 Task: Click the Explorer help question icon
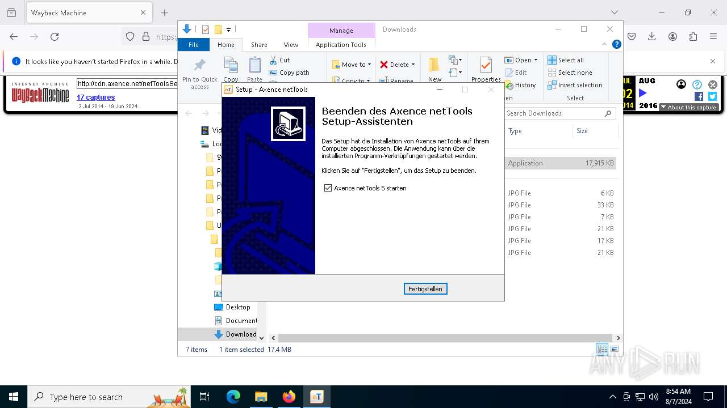tap(616, 44)
